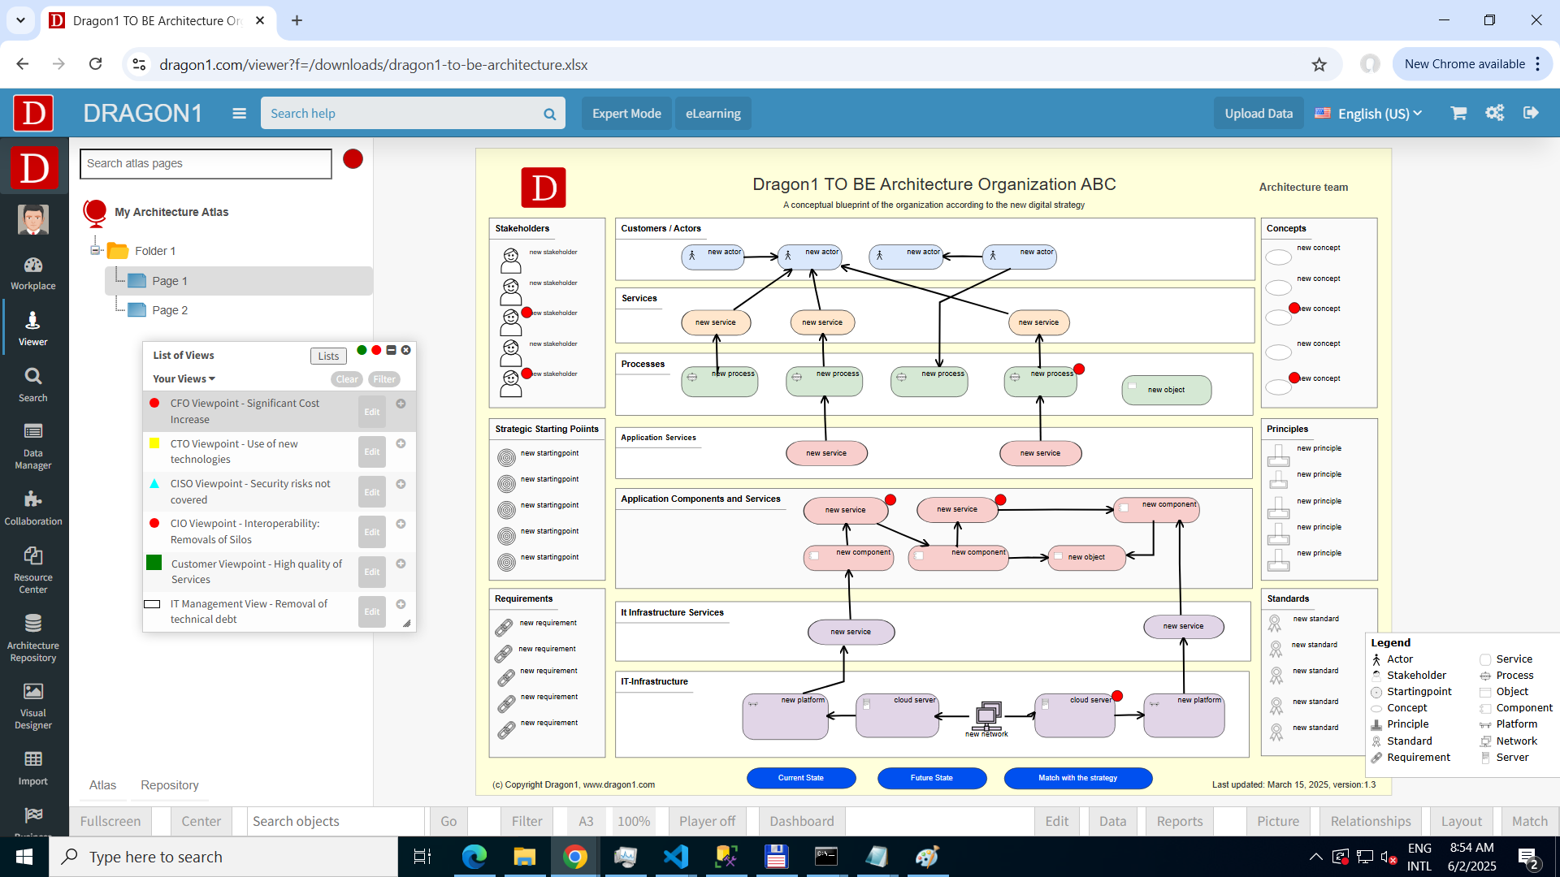
Task: Open the Chrome tab search dropdown arrow
Action: coord(20,20)
